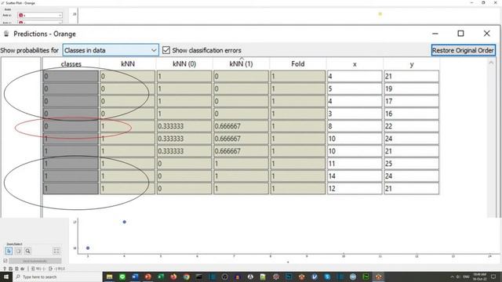This screenshot has width=502, height=282.
Task: Open the green terminal icon in taskbar
Action: [366, 277]
